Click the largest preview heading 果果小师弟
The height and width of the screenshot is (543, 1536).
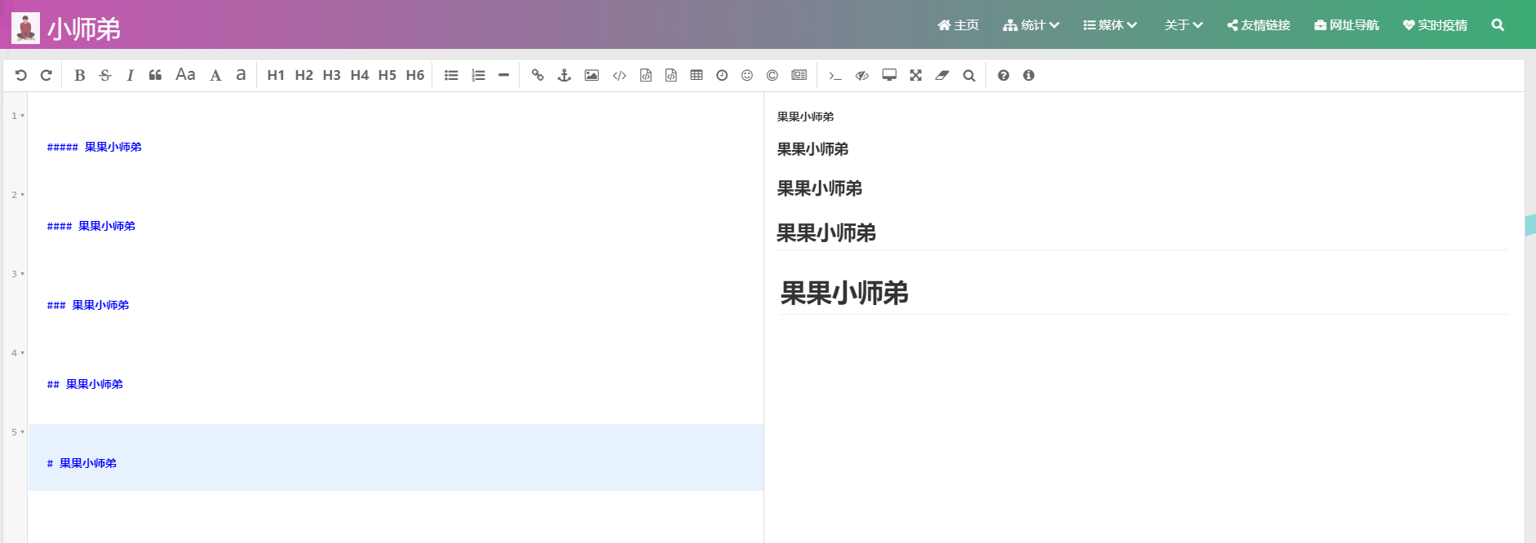pyautogui.click(x=844, y=293)
